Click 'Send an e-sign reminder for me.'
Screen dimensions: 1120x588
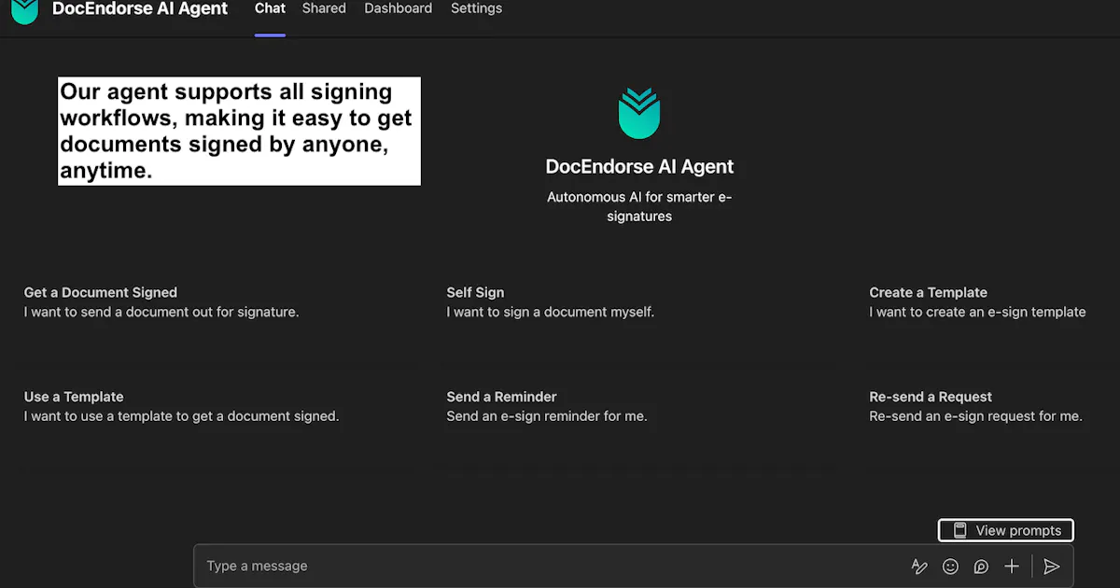pyautogui.click(x=547, y=417)
